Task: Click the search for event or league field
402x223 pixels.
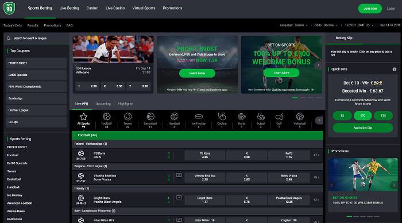Action: click(x=36, y=39)
